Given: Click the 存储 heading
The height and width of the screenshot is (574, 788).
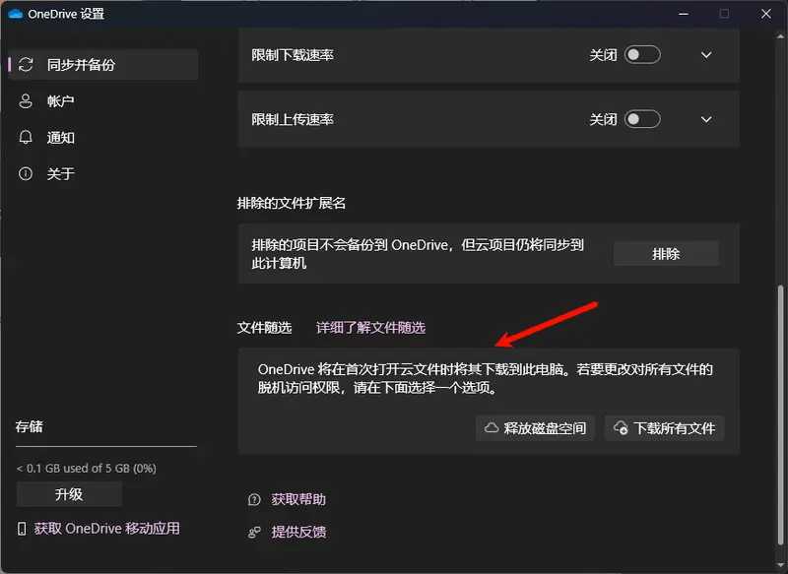Looking at the screenshot, I should 30,426.
